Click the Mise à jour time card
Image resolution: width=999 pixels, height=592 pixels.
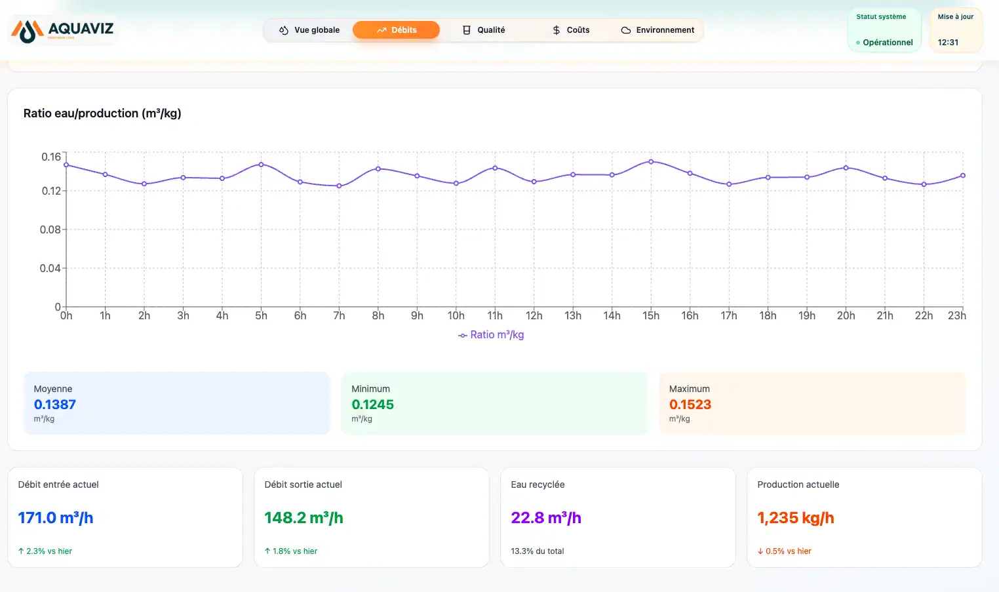point(956,30)
